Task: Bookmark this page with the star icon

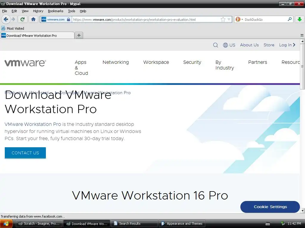Action: [223, 19]
